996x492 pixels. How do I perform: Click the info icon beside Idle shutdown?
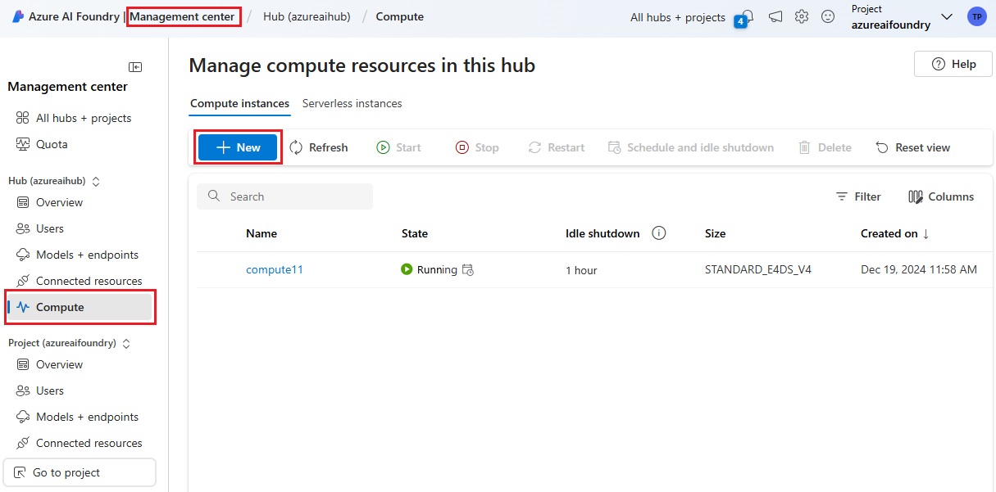(x=658, y=233)
